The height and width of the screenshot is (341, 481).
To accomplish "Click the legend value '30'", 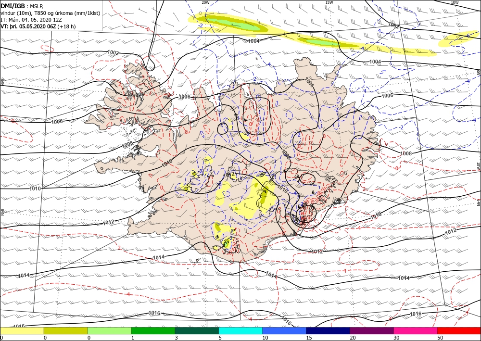I will 396,338.
